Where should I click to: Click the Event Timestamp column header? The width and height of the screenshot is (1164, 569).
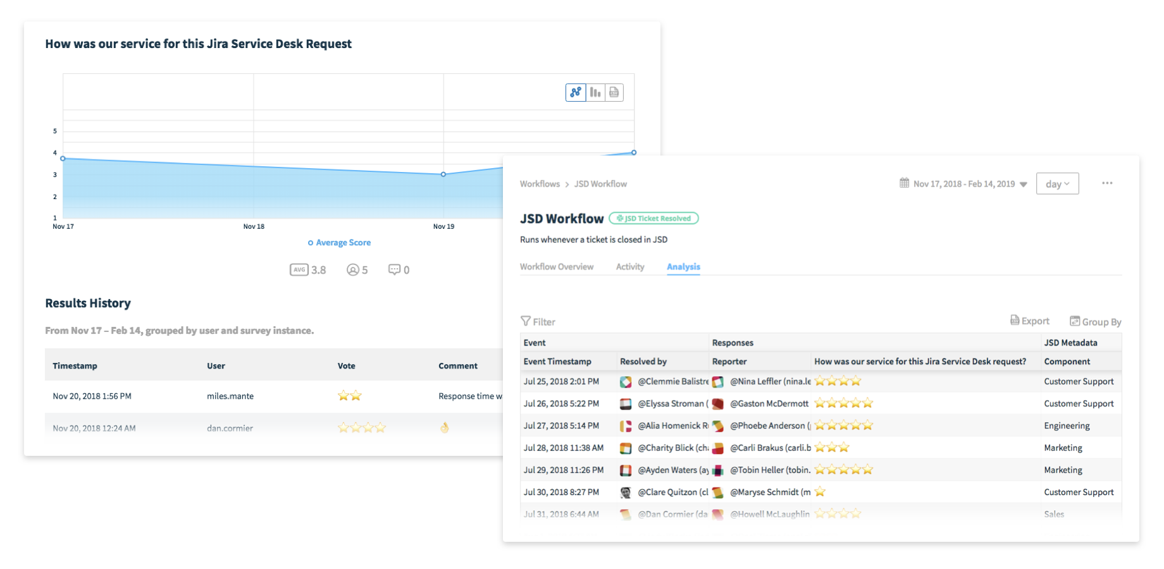[557, 362]
